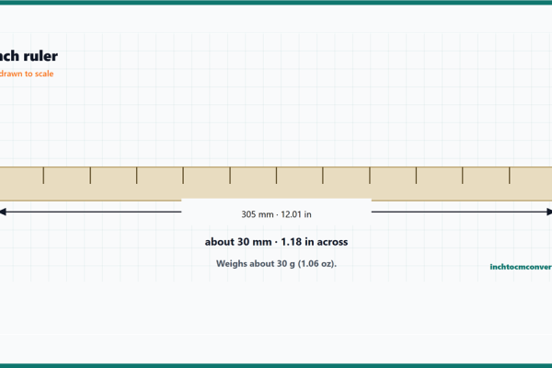552x368 pixels.
Task: Open the inchtocmconverter site link
Action: (521, 267)
